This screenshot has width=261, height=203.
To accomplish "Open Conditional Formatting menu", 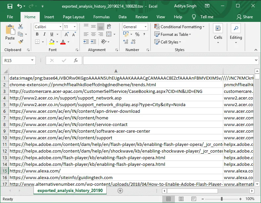I will tap(179, 27).
